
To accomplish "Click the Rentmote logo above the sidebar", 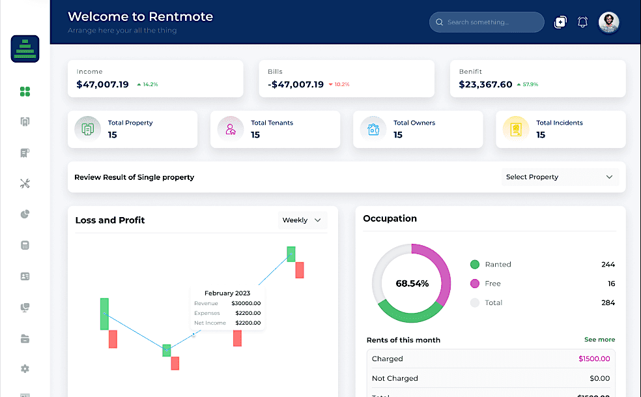I will click(25, 48).
